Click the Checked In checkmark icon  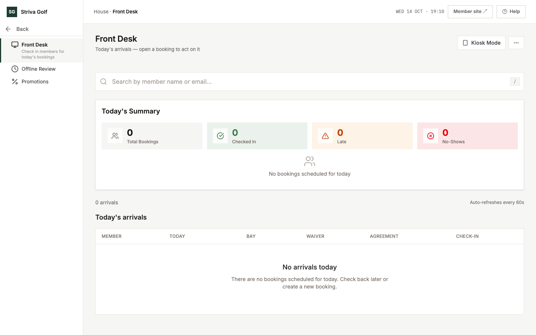[x=220, y=136]
